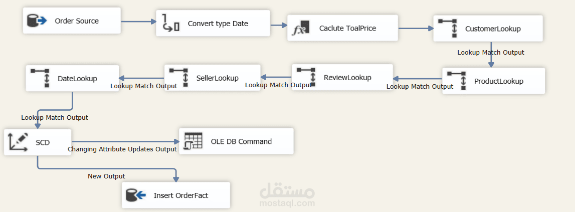575x212 pixels.
Task: Click the Lookup Match Output label under CustomerLookup
Action: 491,52
